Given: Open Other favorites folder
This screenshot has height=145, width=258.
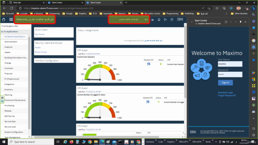Looking at the screenshot, I should 239,13.
